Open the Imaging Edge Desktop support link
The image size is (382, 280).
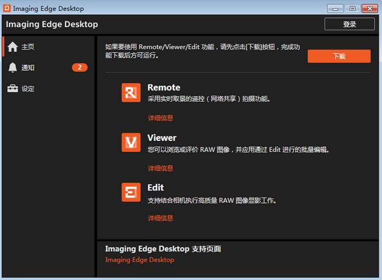(140, 260)
